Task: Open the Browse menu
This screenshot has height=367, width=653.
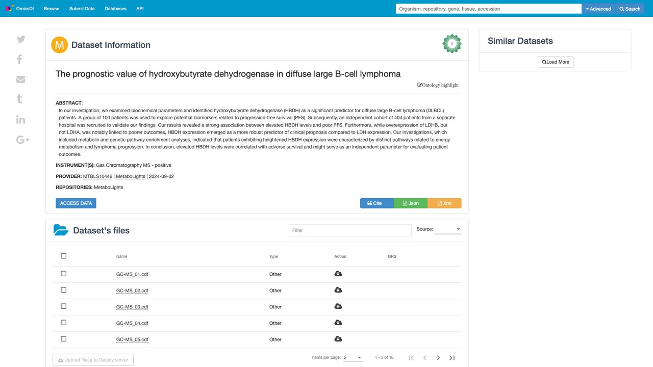Action: (x=52, y=9)
